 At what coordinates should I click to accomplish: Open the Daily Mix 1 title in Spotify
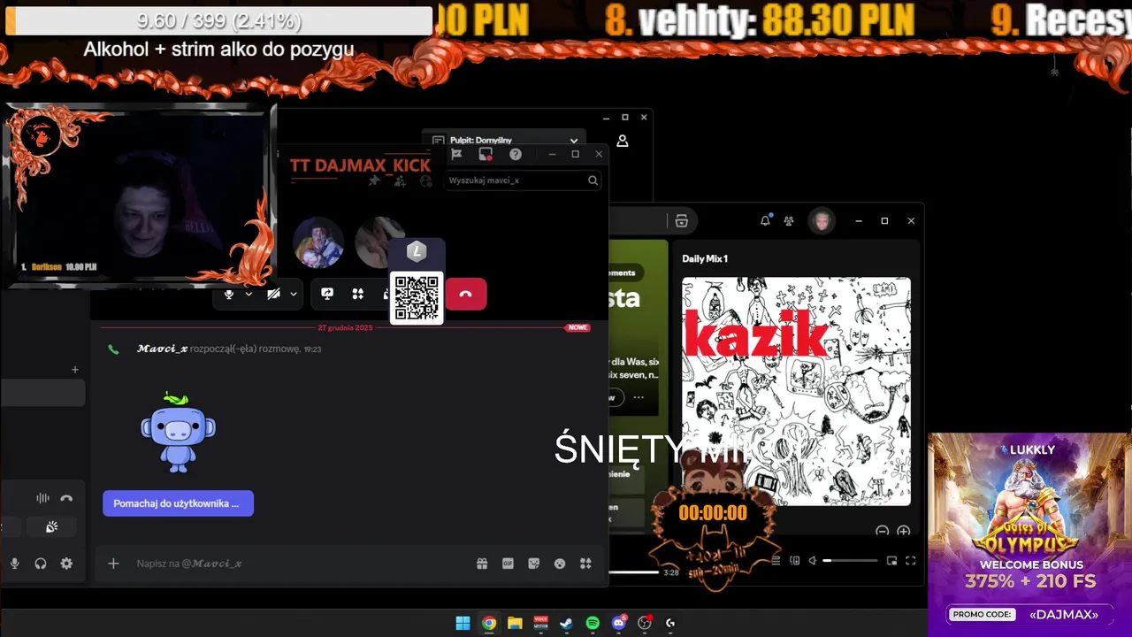pyautogui.click(x=705, y=258)
